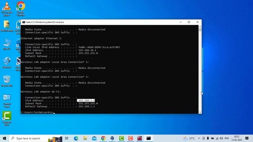The image size is (253, 142).
Task: Open Mail app from the taskbar
Action: coord(94,138)
